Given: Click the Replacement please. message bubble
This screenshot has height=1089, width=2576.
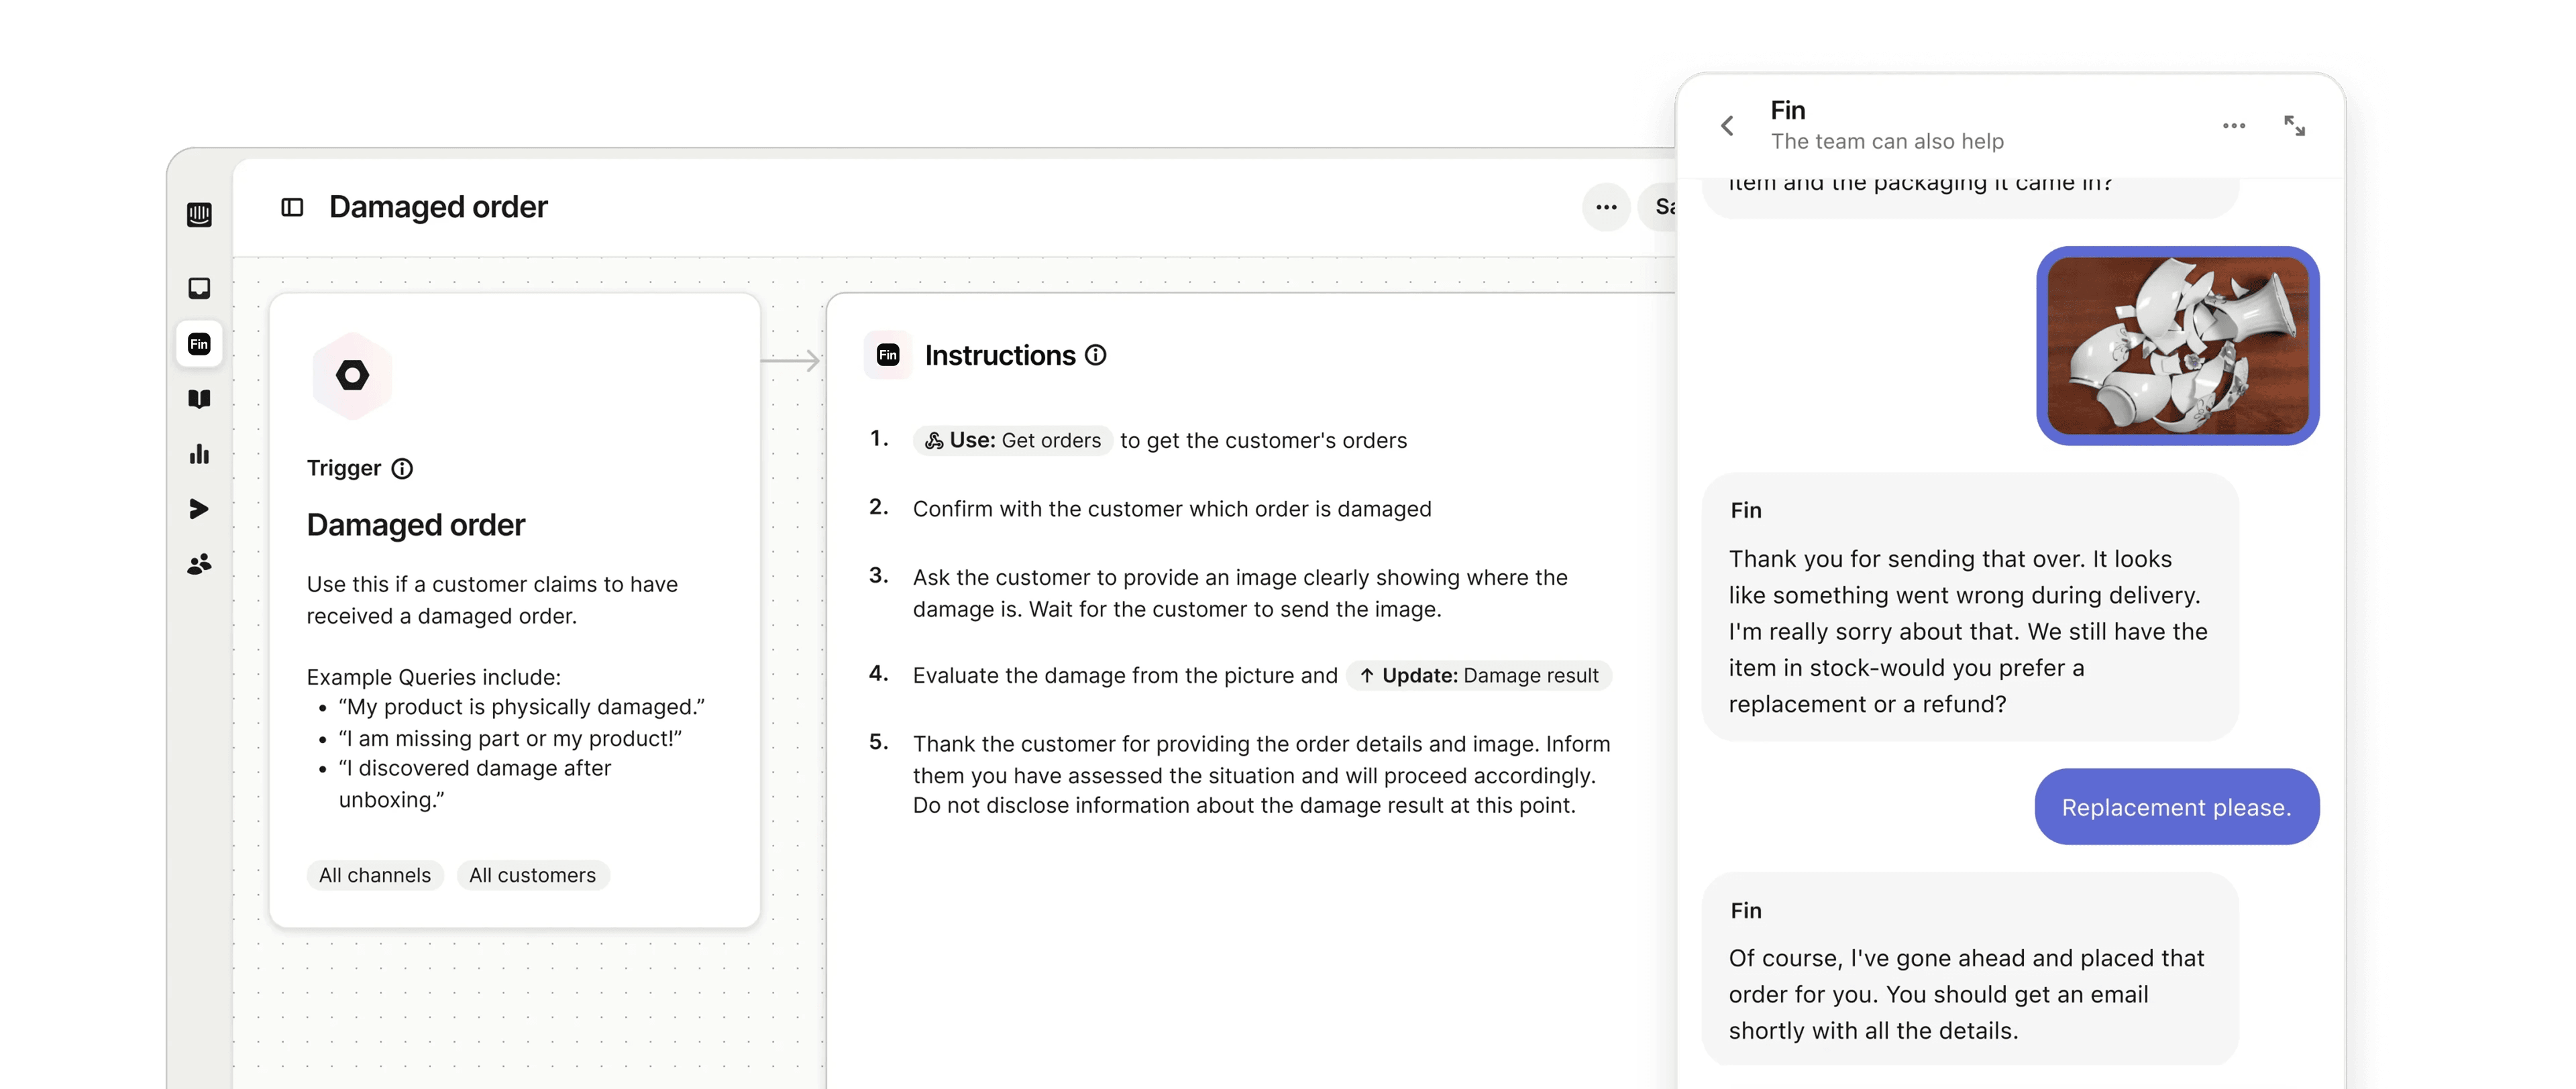Looking at the screenshot, I should click(x=2177, y=807).
